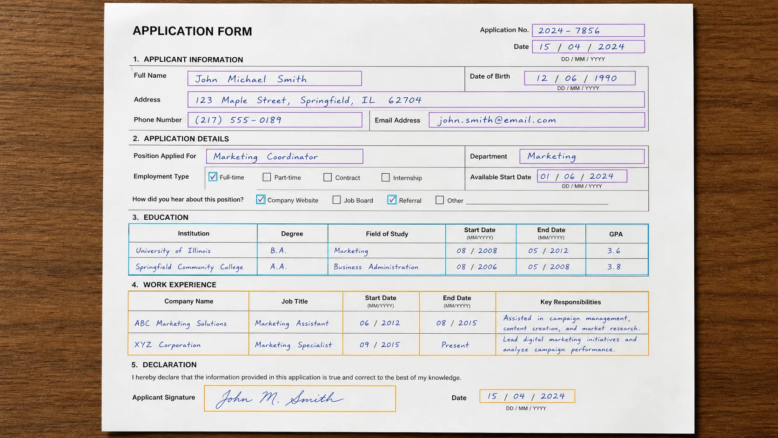Click the Field of Study column header
Screen dimensions: 778x438
387,234
